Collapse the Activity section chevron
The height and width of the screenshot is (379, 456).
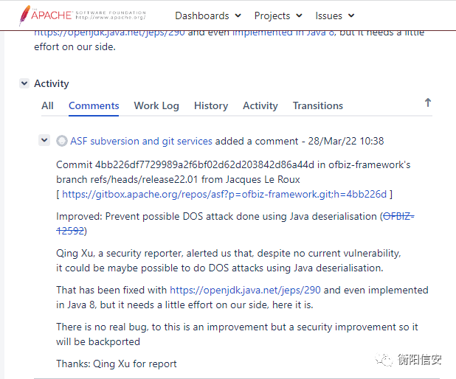pyautogui.click(x=24, y=83)
